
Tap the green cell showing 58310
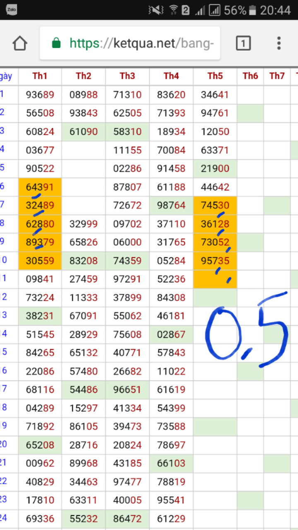click(x=127, y=132)
